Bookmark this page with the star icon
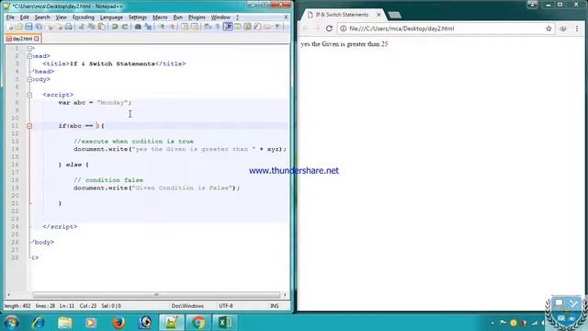Image resolution: width=588 pixels, height=331 pixels. coord(548,29)
